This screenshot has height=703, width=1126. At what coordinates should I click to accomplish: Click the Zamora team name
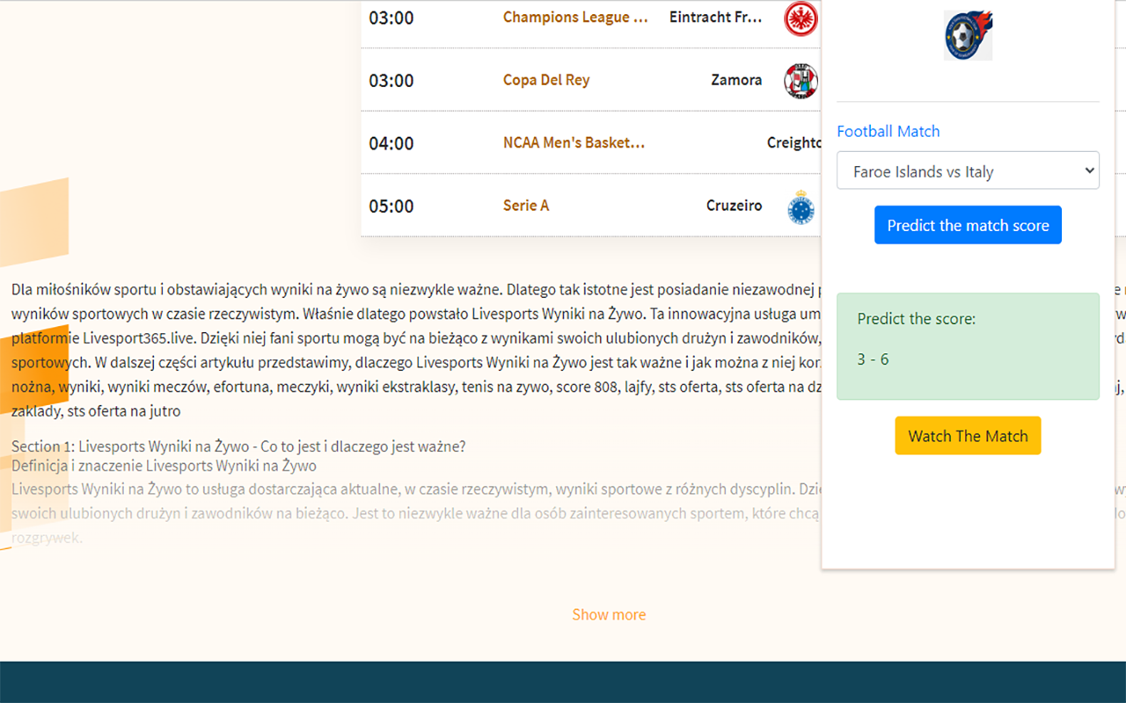(x=736, y=80)
